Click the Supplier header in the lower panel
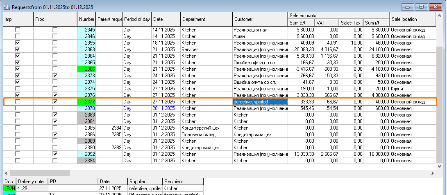 click(145, 181)
